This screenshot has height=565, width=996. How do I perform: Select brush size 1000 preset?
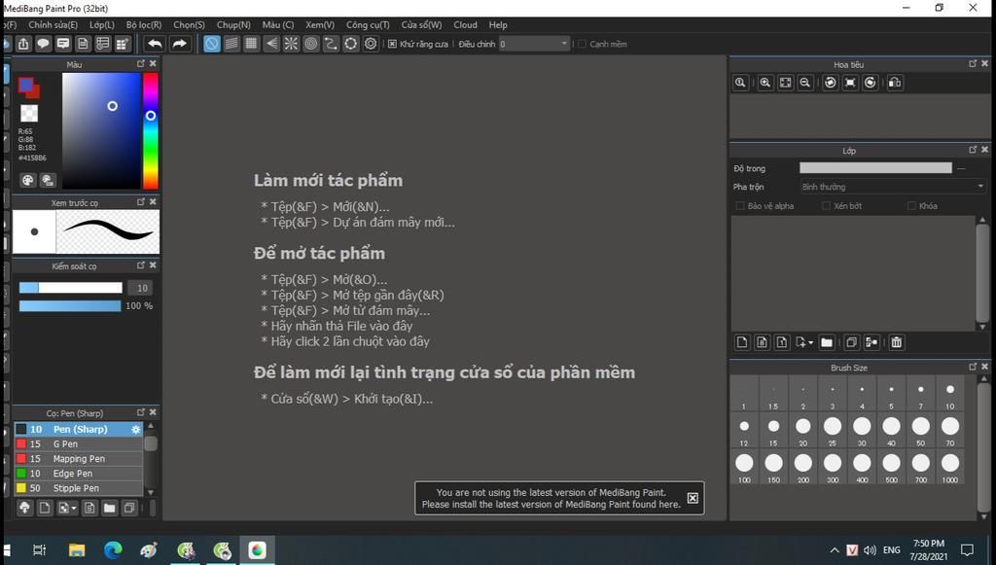(949, 468)
